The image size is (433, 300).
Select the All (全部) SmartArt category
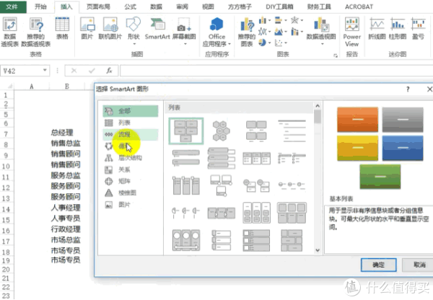131,111
